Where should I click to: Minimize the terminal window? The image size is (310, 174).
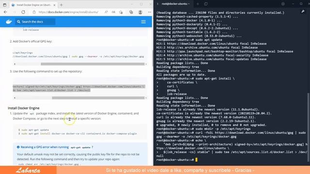(x=293, y=4)
